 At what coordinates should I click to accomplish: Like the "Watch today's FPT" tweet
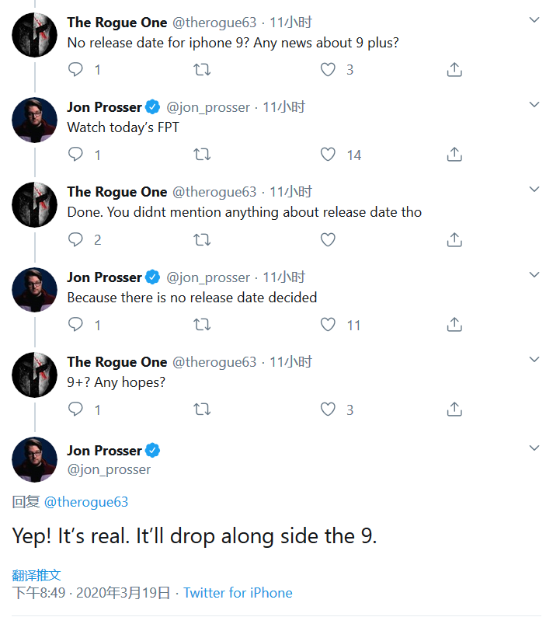[x=329, y=155]
